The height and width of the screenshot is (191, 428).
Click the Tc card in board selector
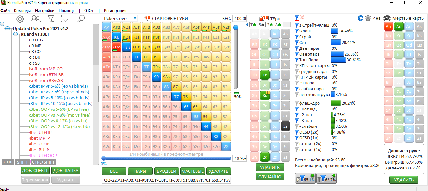(265, 75)
